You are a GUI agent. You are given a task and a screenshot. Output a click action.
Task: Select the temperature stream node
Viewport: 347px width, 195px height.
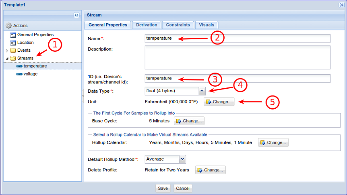(x=35, y=66)
